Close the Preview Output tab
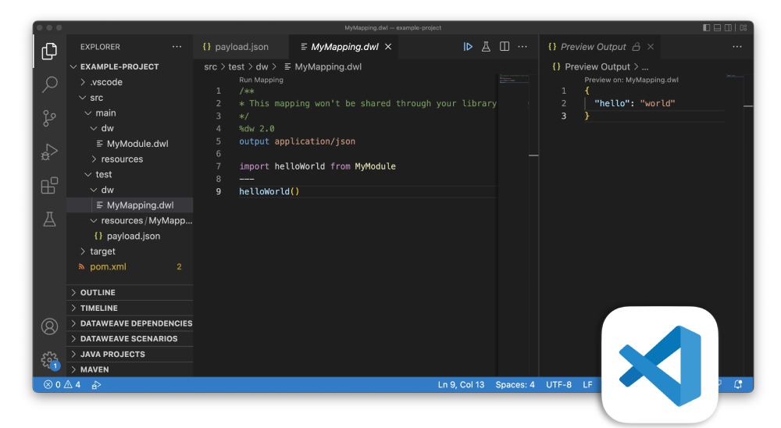The width and height of the screenshot is (781, 428). pyautogui.click(x=651, y=46)
